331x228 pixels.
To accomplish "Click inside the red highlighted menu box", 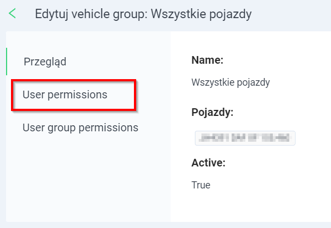I will click(74, 95).
